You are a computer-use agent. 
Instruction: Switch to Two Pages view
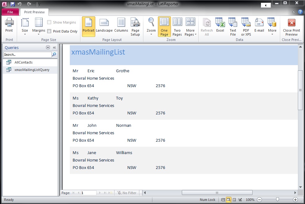click(177, 27)
